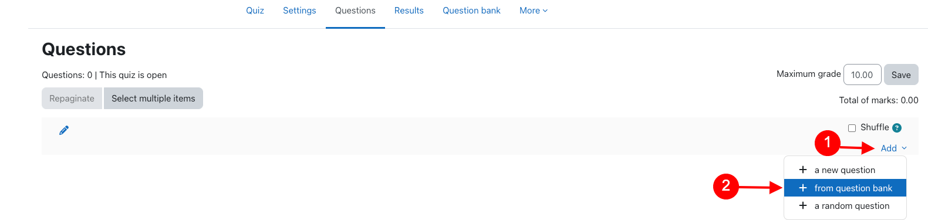The height and width of the screenshot is (220, 928).
Task: Open the Question bank tab
Action: [x=471, y=11]
